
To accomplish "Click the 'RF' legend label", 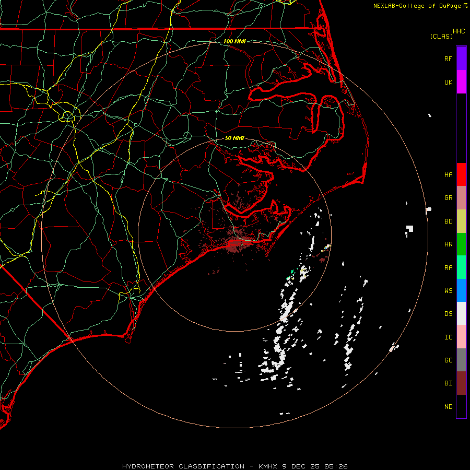I will [x=448, y=58].
